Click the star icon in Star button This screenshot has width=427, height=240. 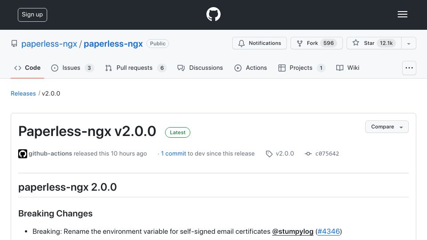[x=356, y=43]
